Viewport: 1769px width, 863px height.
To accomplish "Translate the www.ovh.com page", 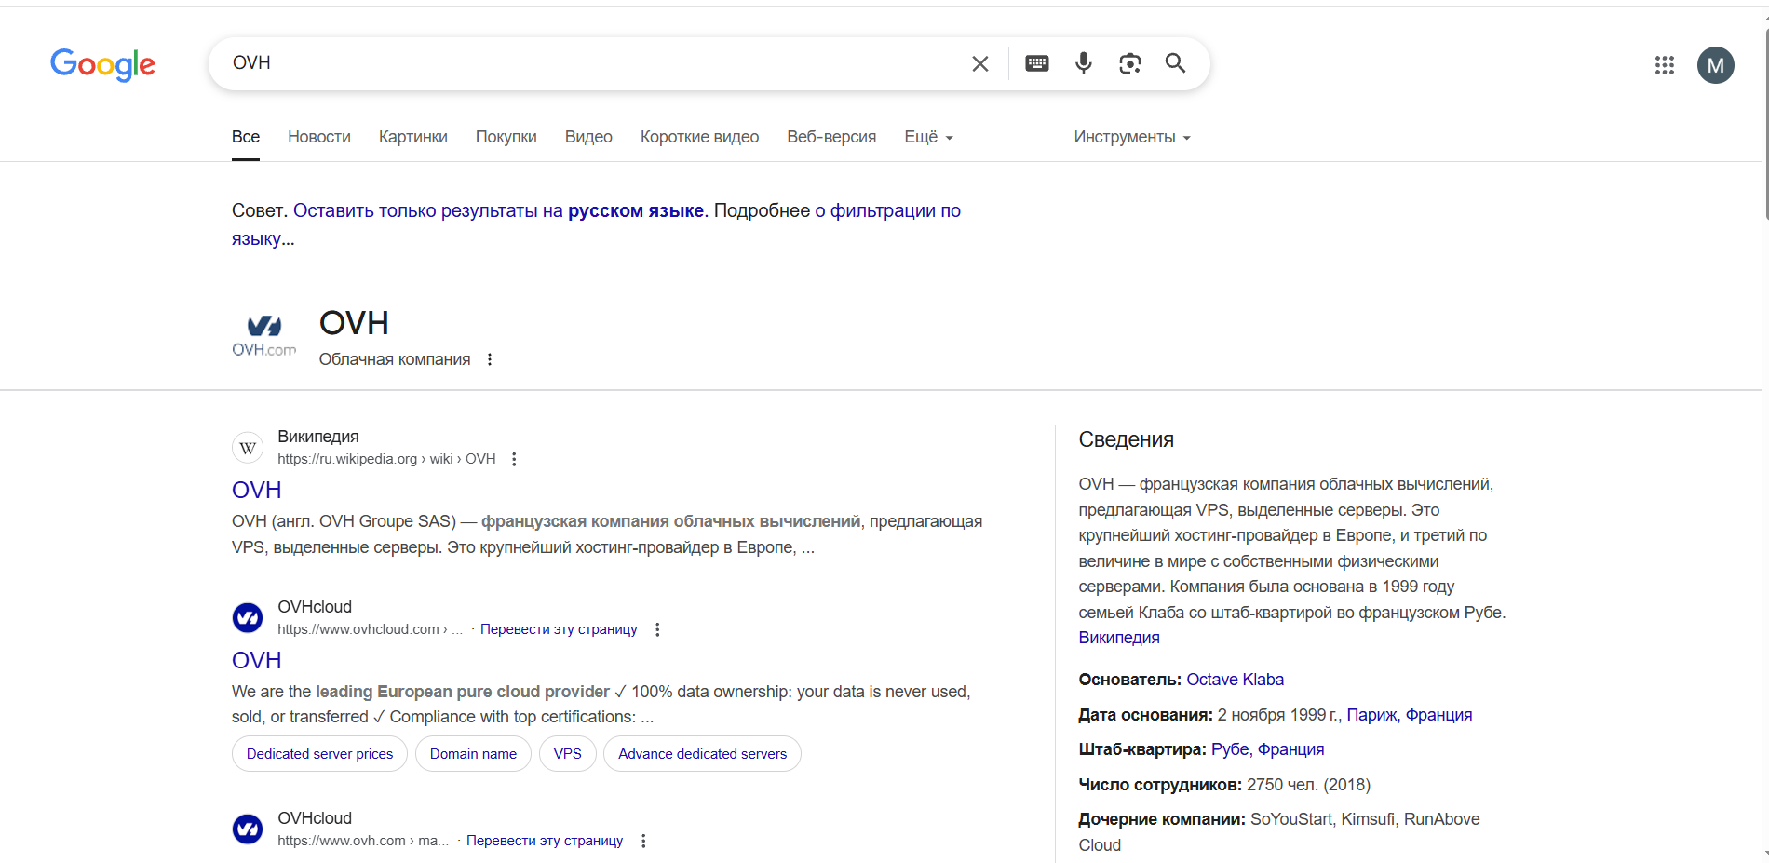I will (545, 841).
